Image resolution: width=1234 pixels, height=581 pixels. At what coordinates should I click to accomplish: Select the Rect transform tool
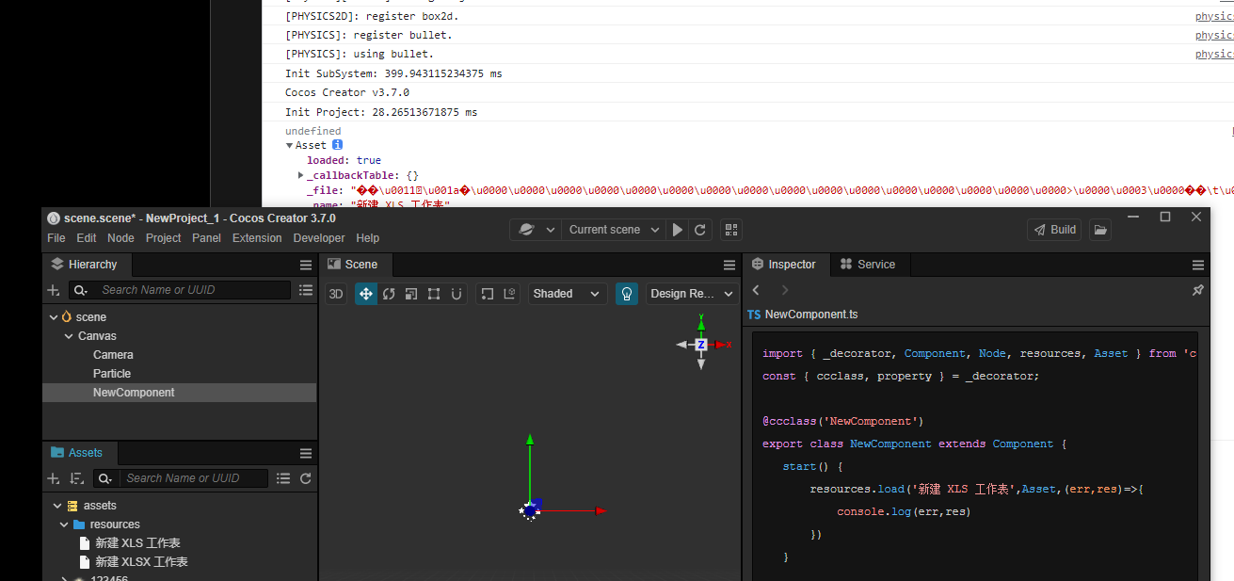(x=434, y=294)
